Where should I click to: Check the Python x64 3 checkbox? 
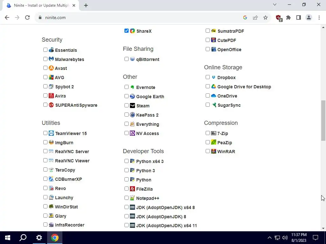click(126, 161)
